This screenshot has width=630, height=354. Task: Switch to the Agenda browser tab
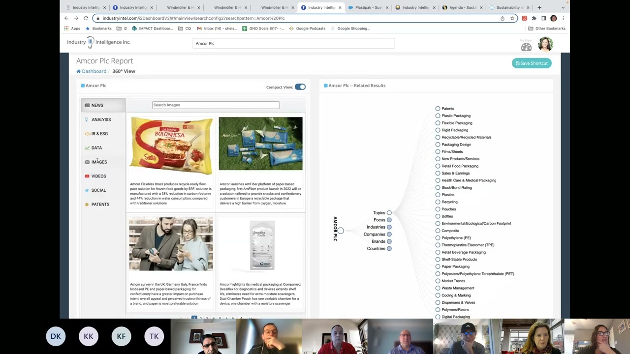click(463, 7)
